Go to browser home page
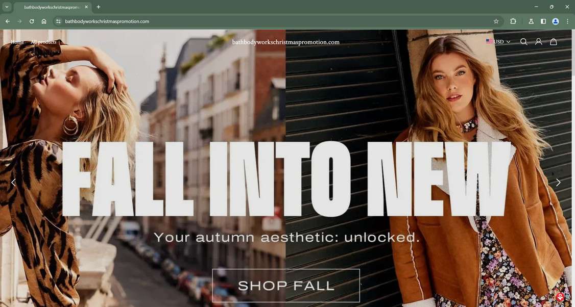 pos(43,21)
